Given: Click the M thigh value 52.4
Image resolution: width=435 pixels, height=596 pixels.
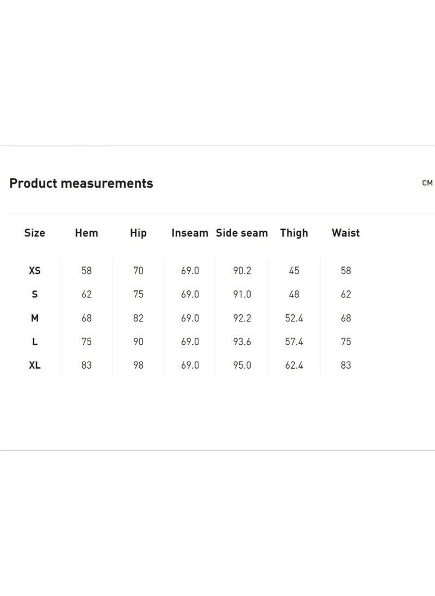Looking at the screenshot, I should tap(294, 318).
